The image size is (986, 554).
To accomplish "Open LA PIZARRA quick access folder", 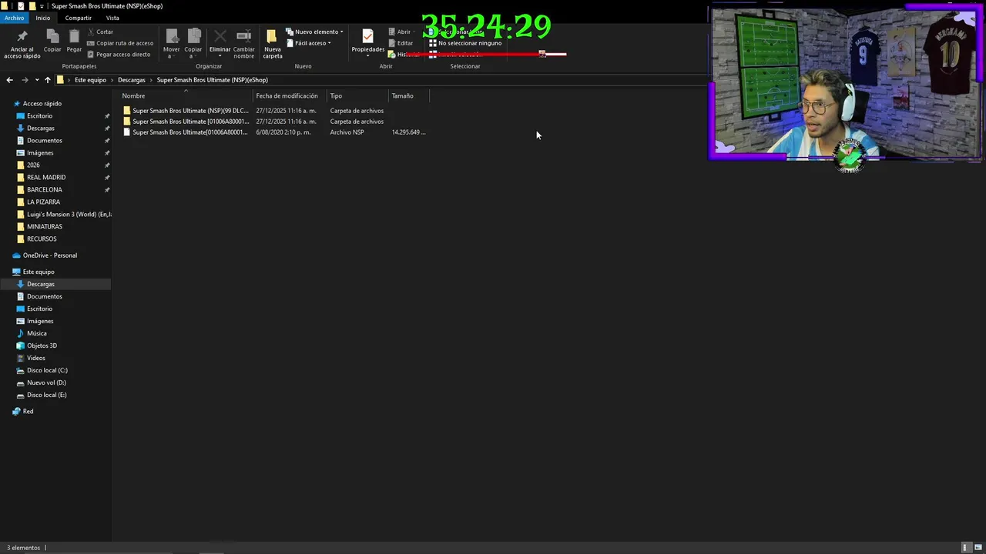I will click(x=43, y=202).
